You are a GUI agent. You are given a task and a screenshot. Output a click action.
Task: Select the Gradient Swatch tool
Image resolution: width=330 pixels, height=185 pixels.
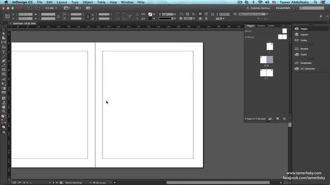point(4,88)
